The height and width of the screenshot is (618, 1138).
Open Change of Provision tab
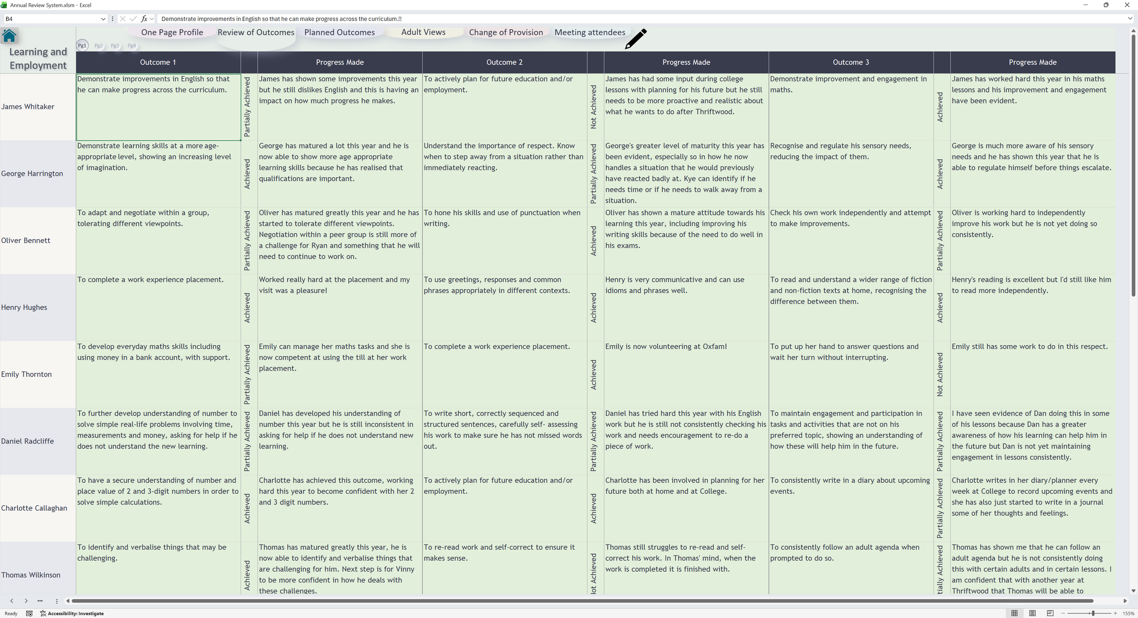[506, 32]
